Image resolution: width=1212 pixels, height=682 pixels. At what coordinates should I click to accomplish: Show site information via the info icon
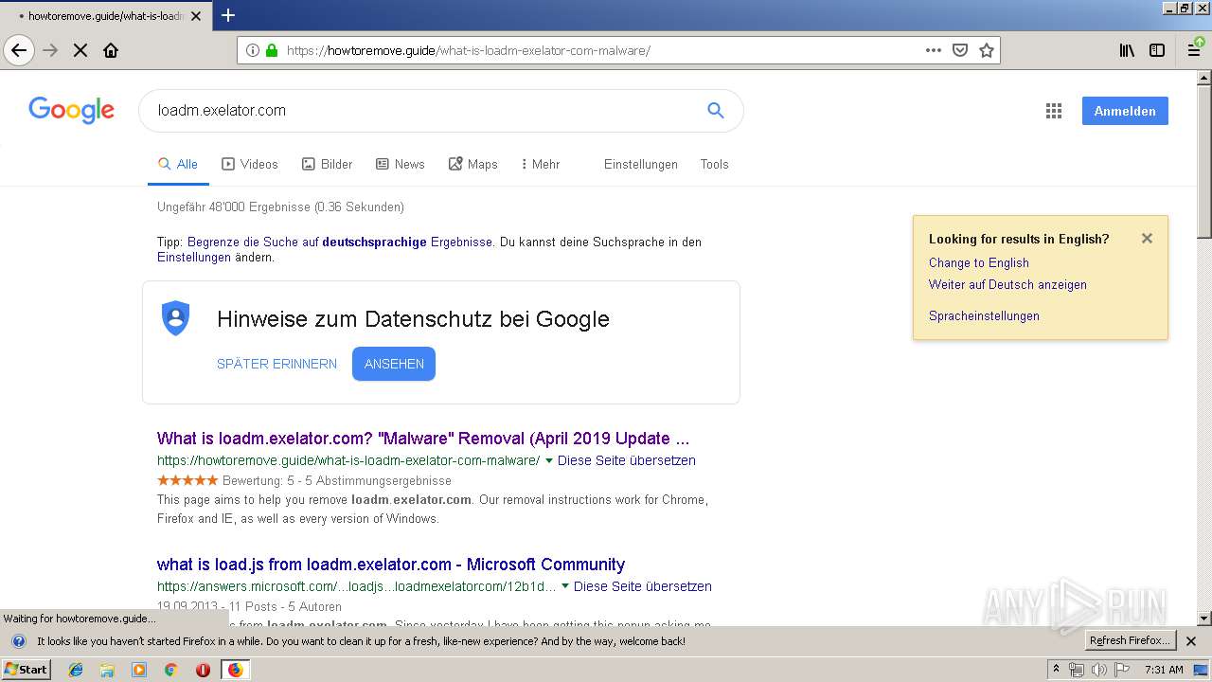point(253,50)
